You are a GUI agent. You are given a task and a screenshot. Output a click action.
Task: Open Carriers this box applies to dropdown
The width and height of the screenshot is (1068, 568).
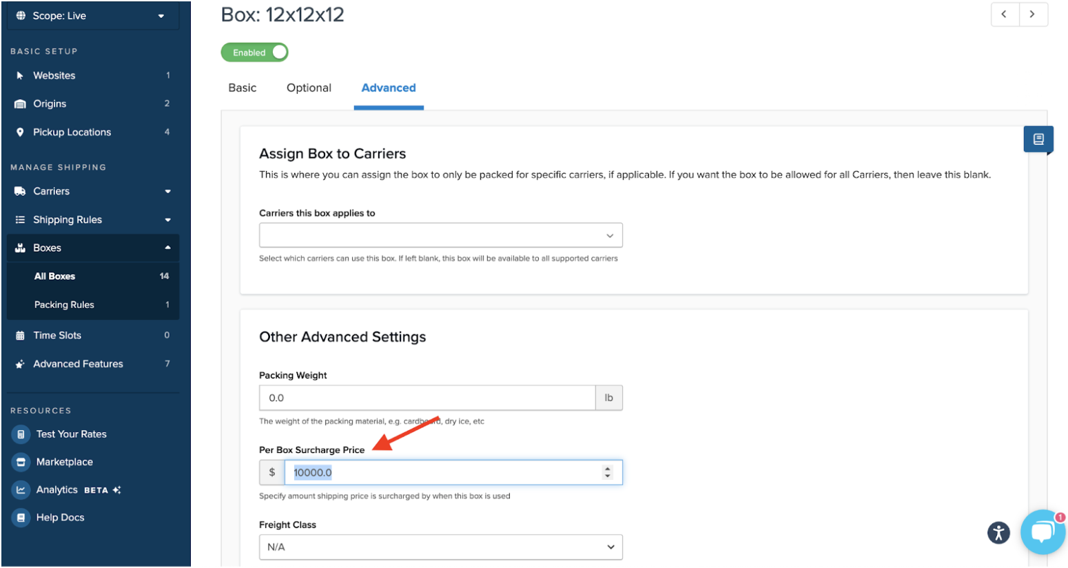click(x=440, y=235)
